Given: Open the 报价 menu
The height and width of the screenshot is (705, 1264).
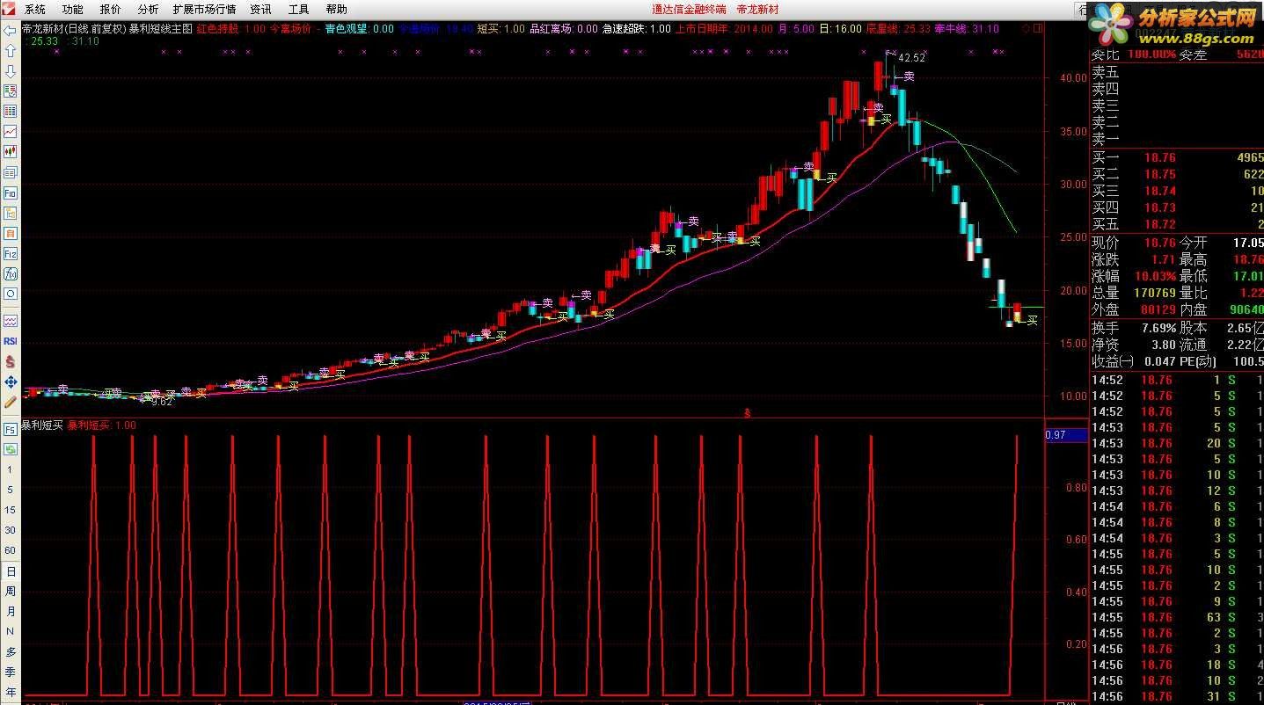Looking at the screenshot, I should (x=111, y=10).
